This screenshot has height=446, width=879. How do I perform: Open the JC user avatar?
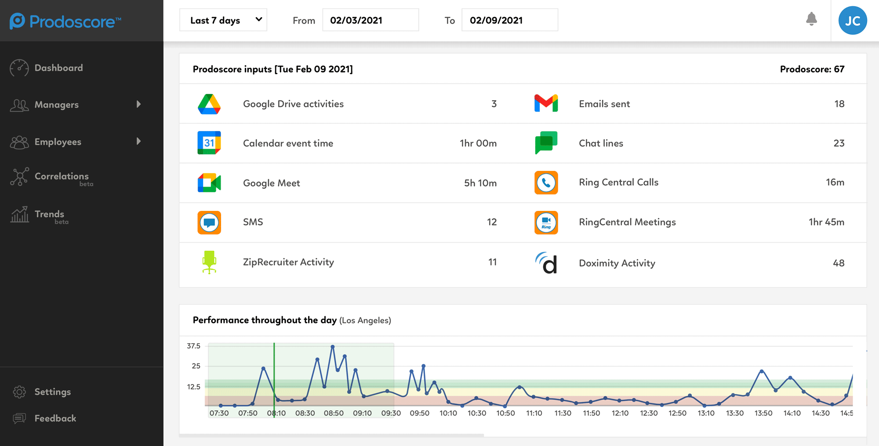point(853,21)
